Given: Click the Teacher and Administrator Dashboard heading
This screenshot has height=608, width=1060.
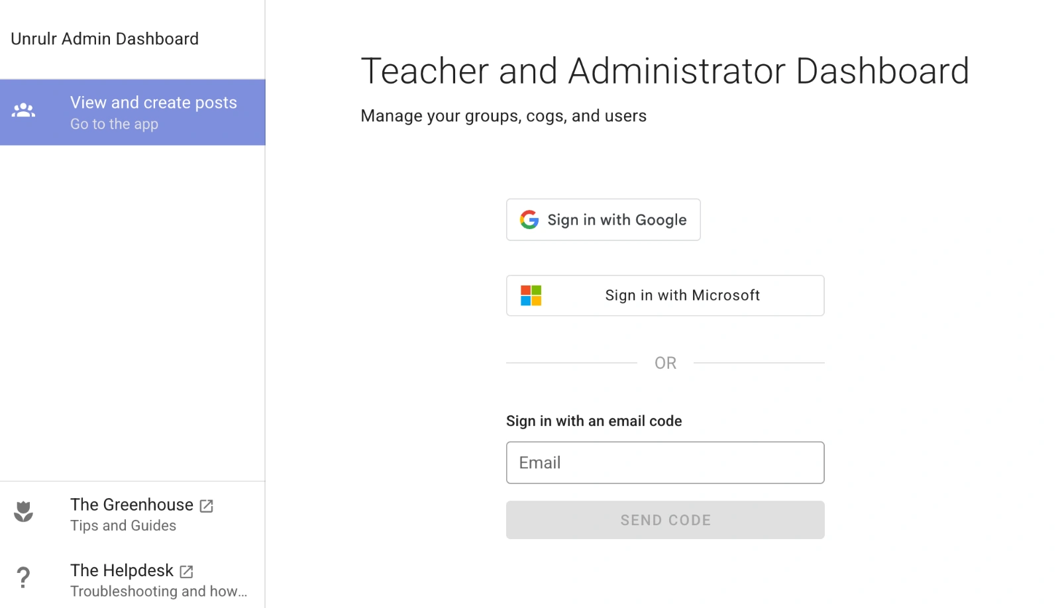Looking at the screenshot, I should click(665, 71).
